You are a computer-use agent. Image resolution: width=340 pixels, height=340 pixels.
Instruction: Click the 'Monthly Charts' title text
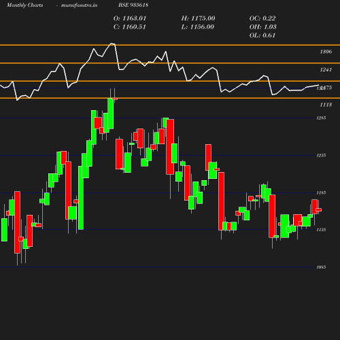(x=25, y=5)
